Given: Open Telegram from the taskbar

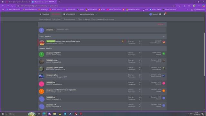Looking at the screenshot, I should (65, 114).
